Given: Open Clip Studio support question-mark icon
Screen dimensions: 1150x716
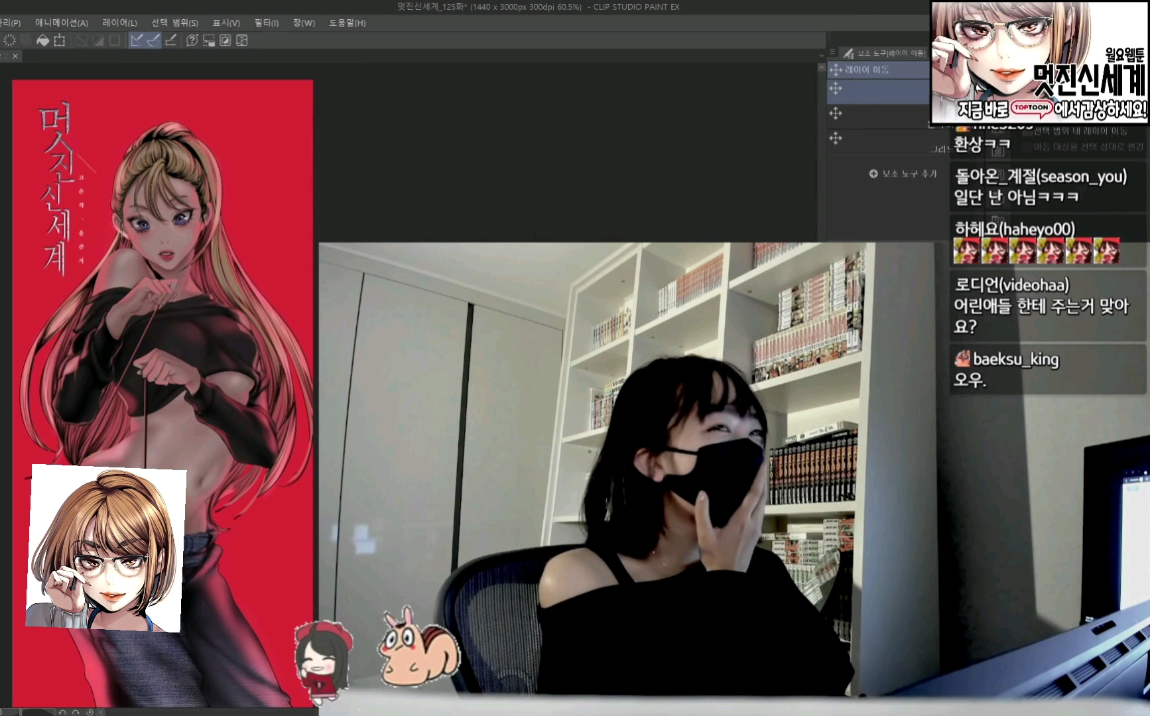Looking at the screenshot, I should (192, 40).
